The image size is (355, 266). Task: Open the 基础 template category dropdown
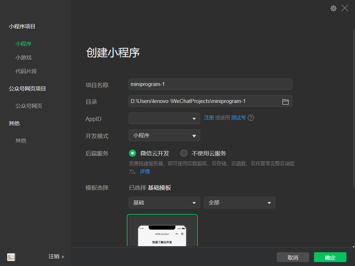click(x=164, y=202)
